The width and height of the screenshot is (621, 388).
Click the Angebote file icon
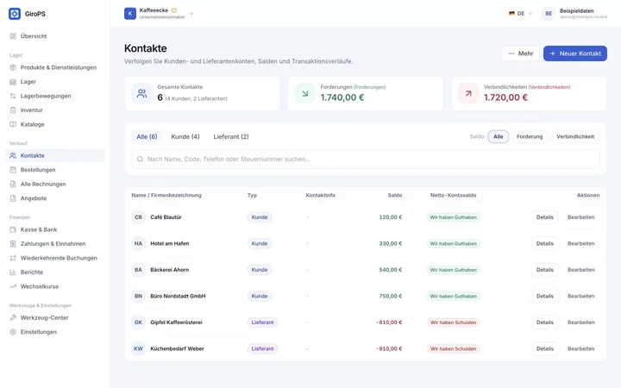point(13,198)
